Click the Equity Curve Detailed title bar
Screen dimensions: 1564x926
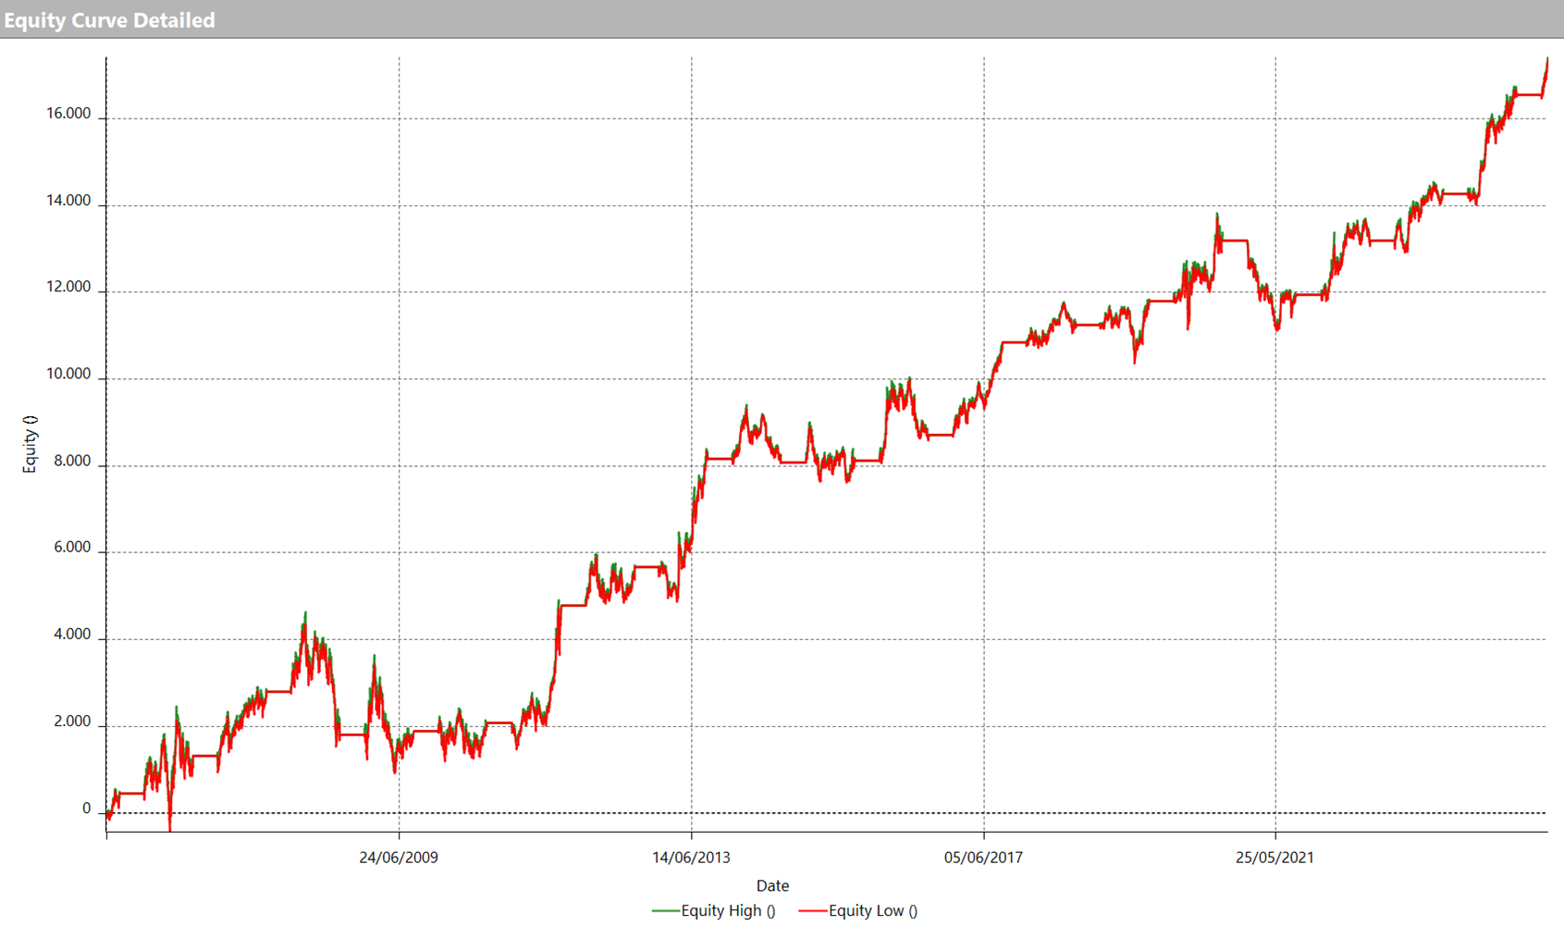pyautogui.click(x=109, y=19)
